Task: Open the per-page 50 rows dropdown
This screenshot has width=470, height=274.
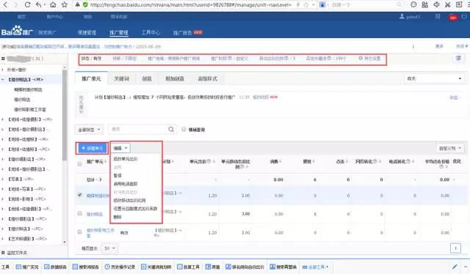Action: (109, 248)
